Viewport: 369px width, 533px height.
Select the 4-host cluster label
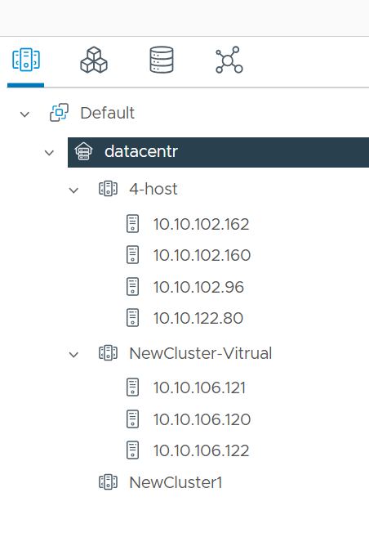point(153,189)
